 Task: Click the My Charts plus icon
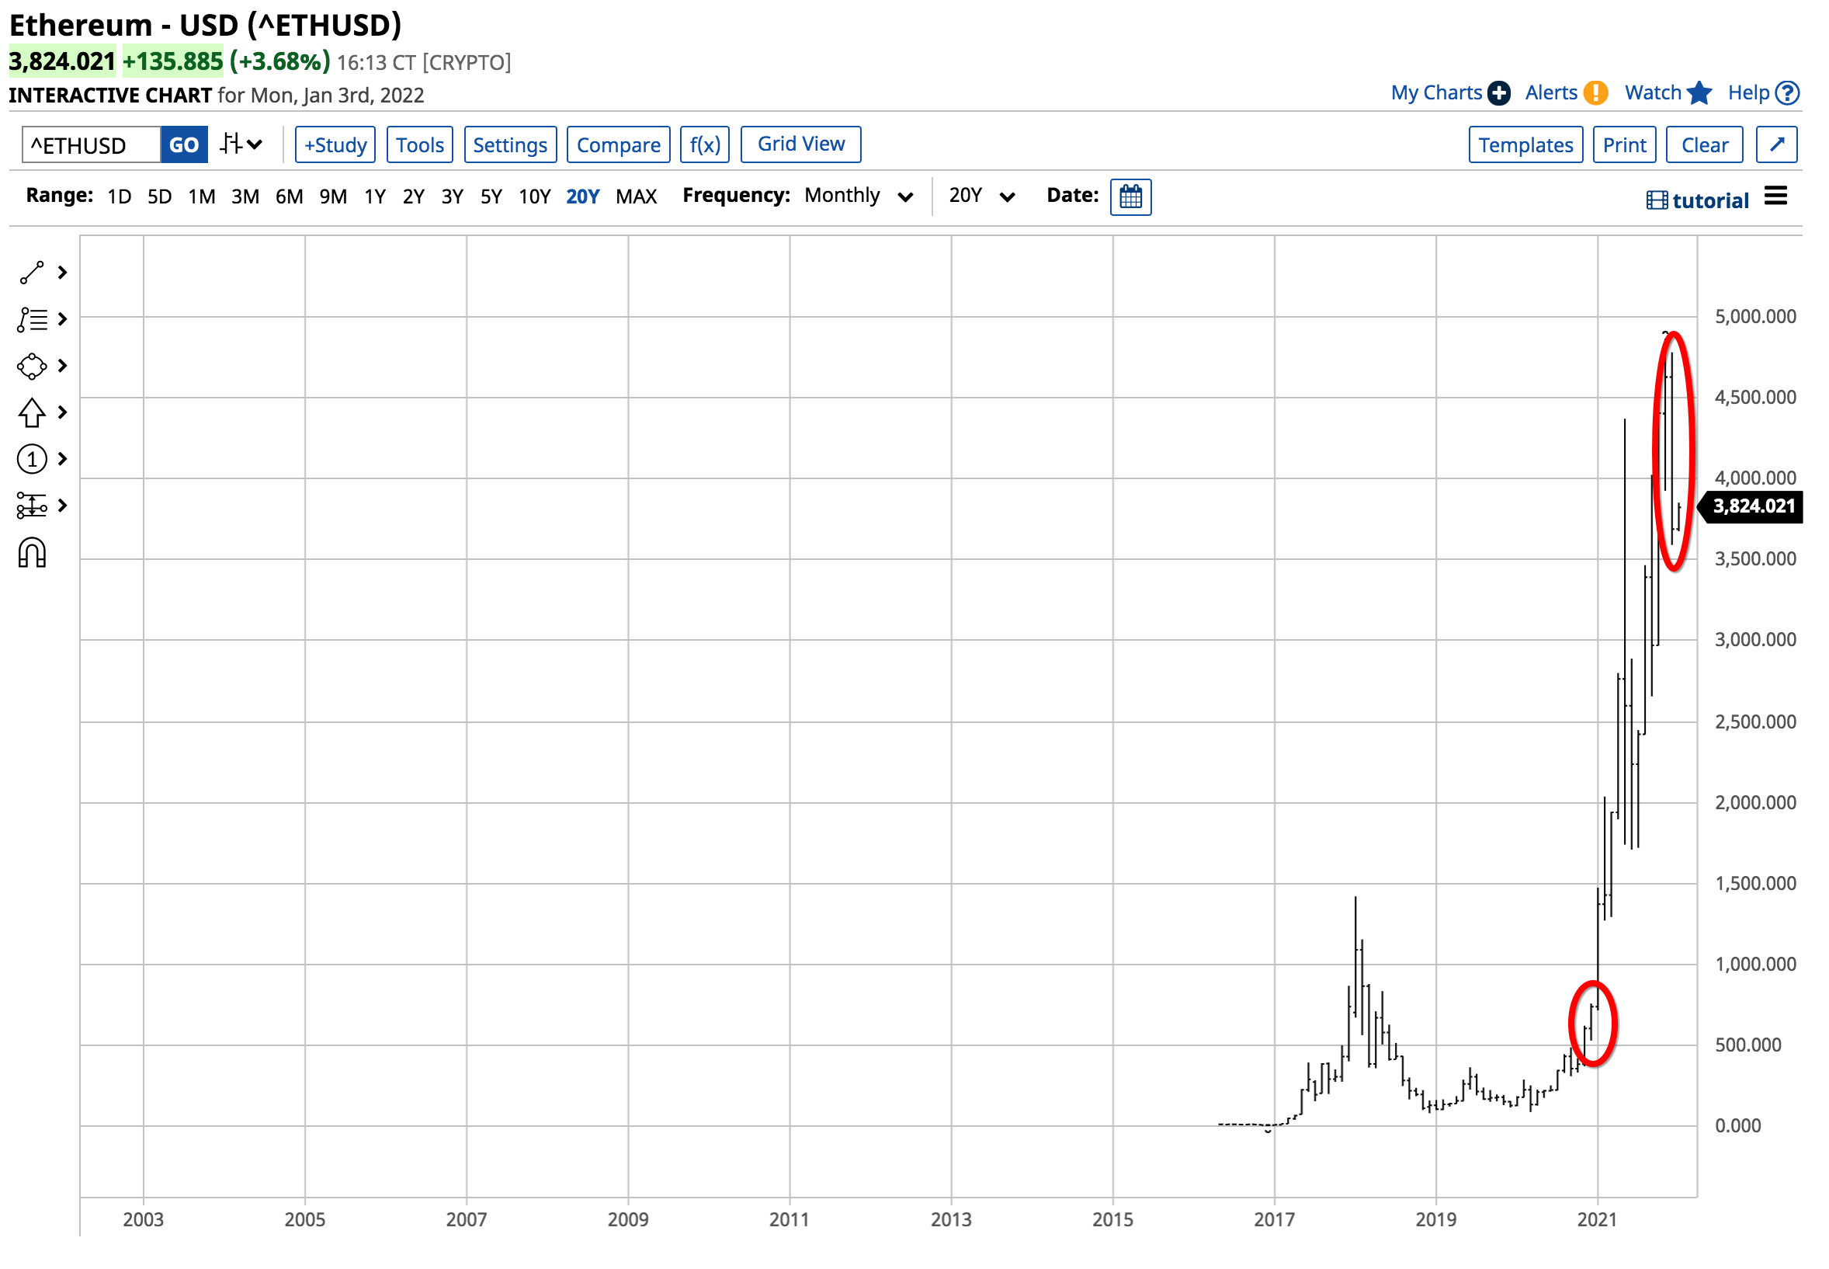click(x=1499, y=93)
